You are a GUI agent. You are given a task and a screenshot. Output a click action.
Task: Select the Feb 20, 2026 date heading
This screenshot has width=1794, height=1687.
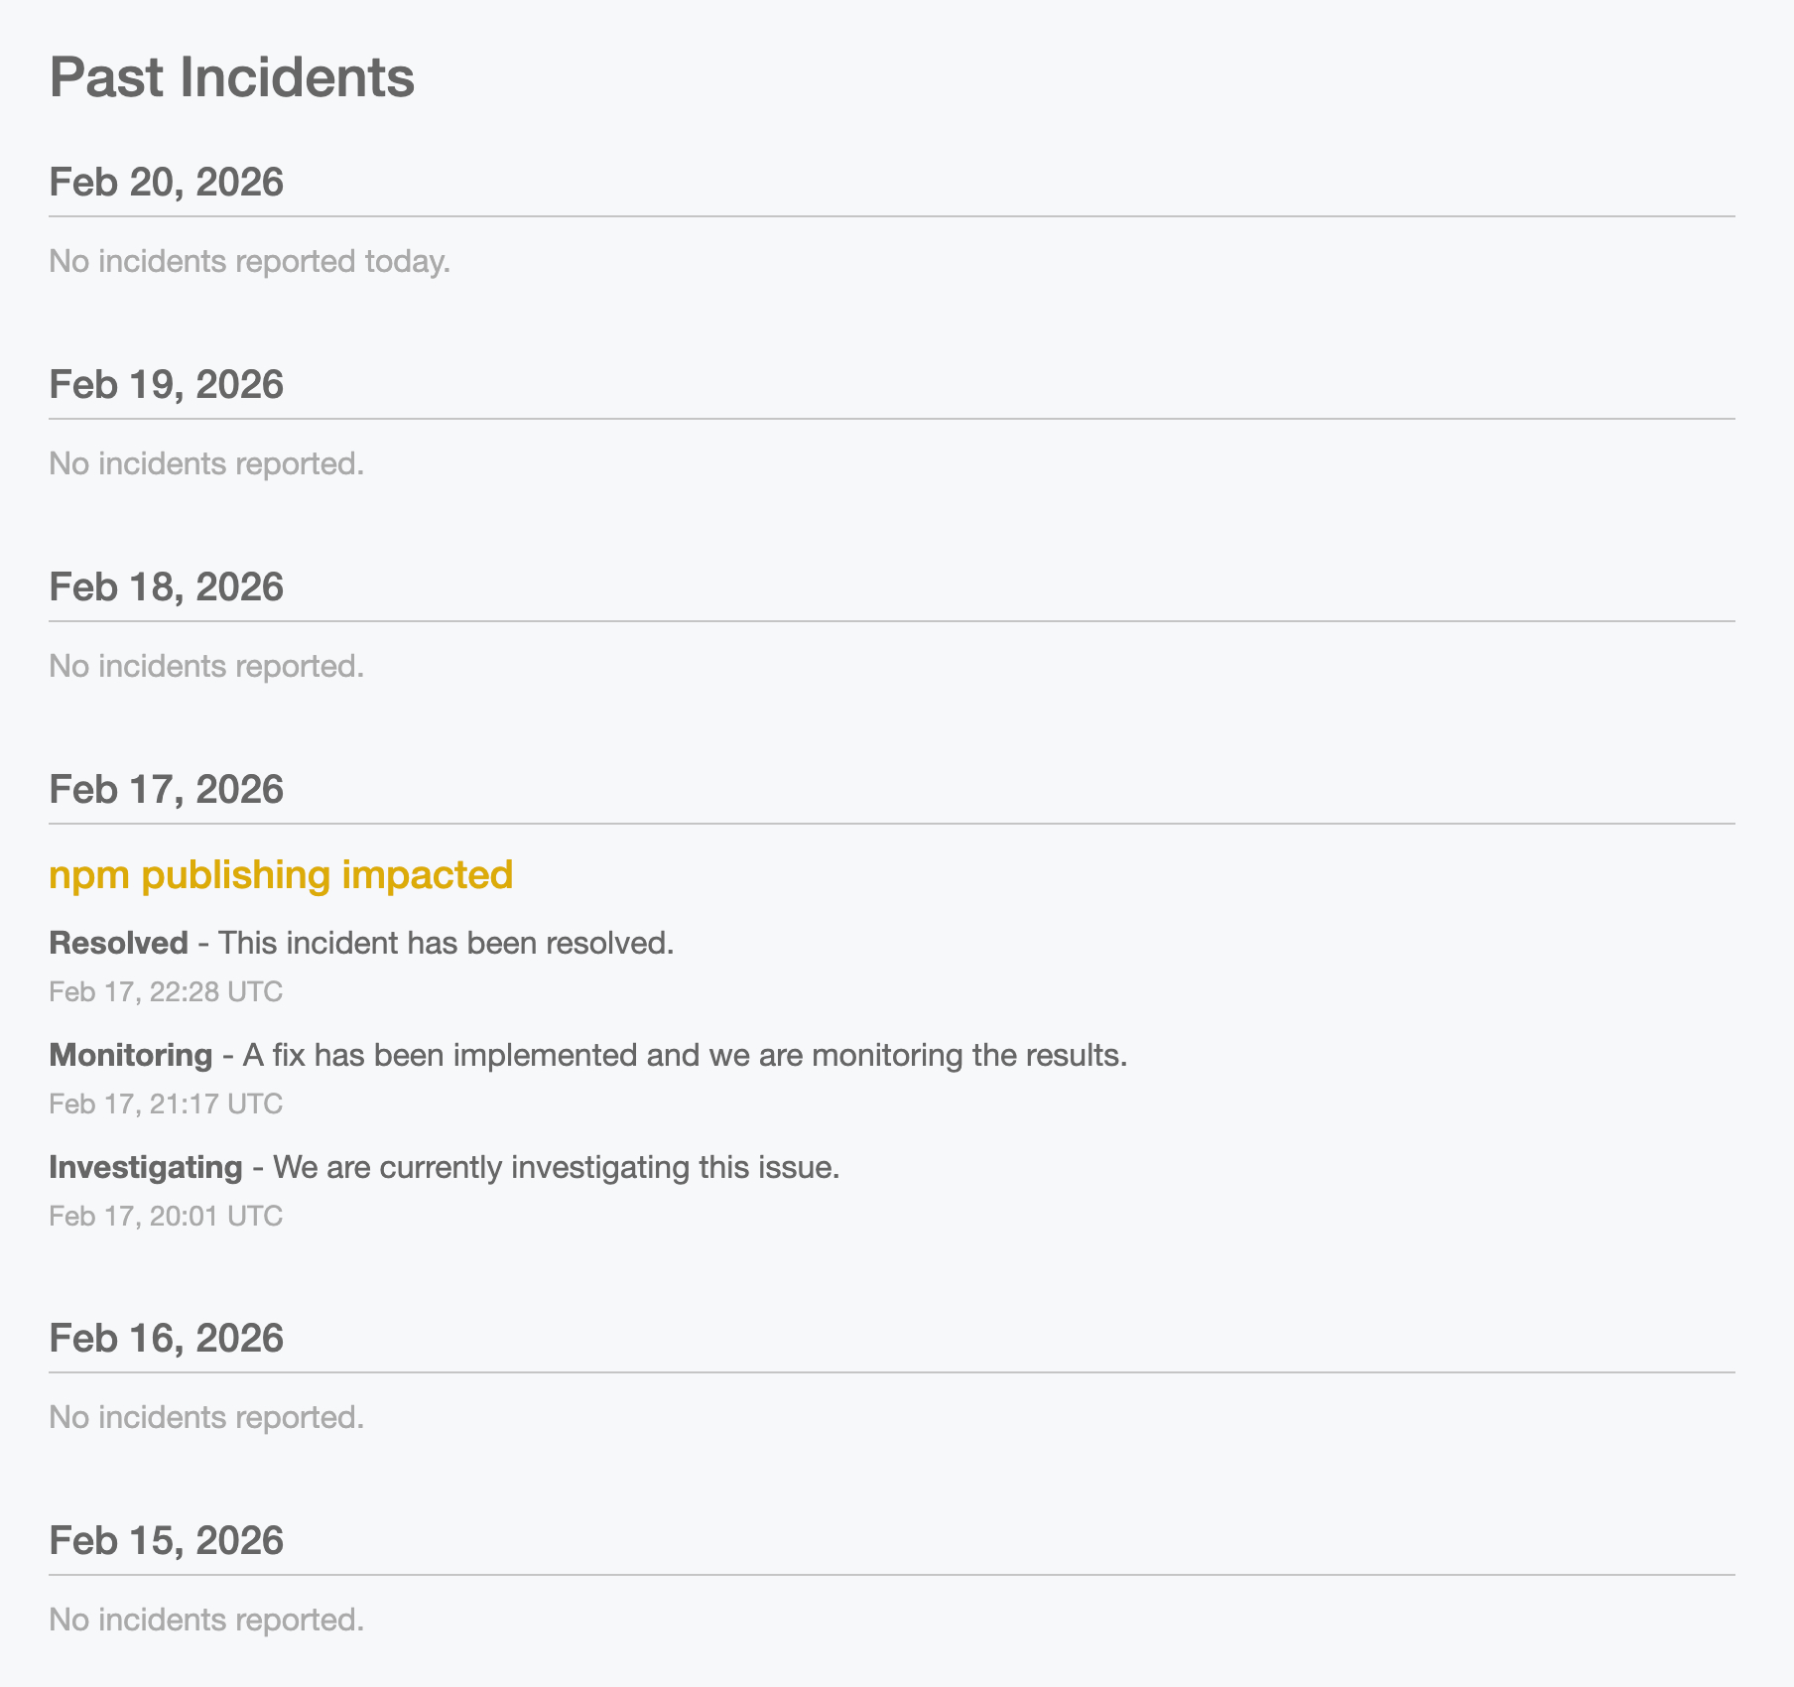166,183
